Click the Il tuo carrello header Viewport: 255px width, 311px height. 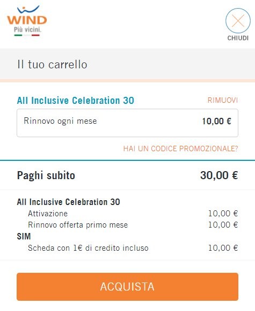[52, 65]
